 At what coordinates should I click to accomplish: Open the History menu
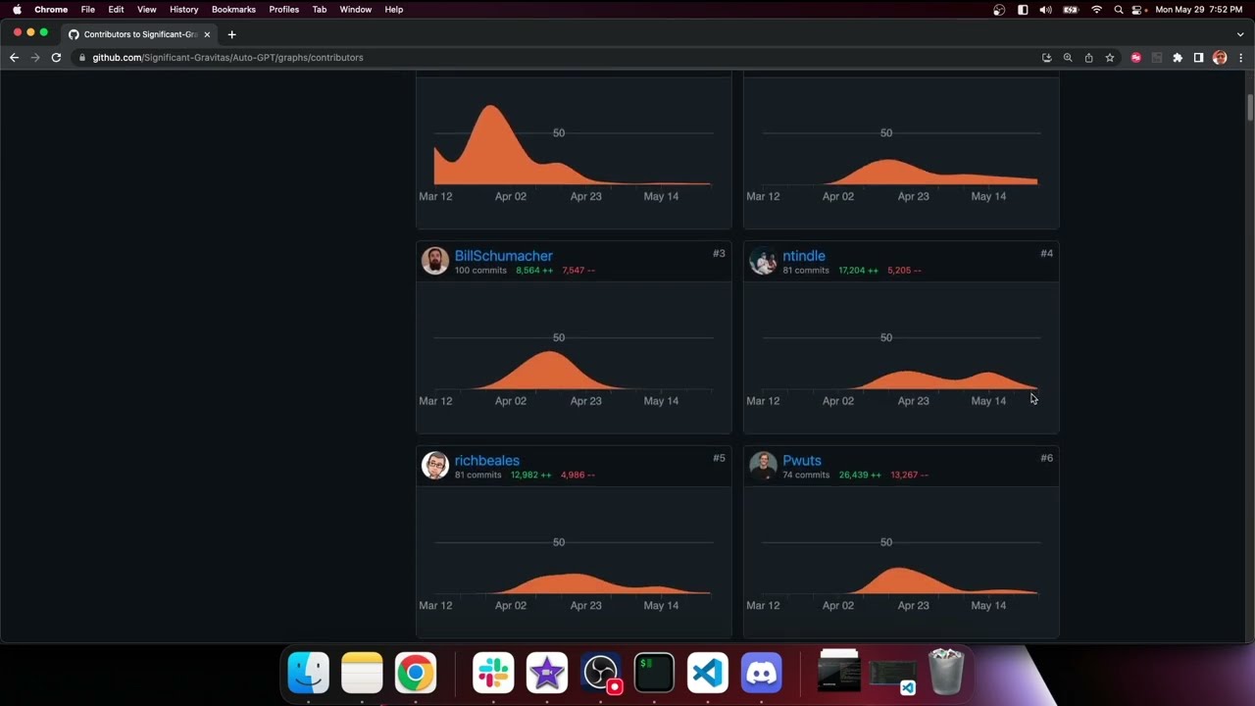[x=183, y=10]
